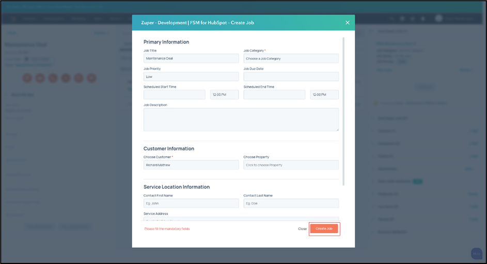The image size is (487, 264).
Task: Click the 'Please fill the mandatory fields' message
Action: pyautogui.click(x=167, y=228)
